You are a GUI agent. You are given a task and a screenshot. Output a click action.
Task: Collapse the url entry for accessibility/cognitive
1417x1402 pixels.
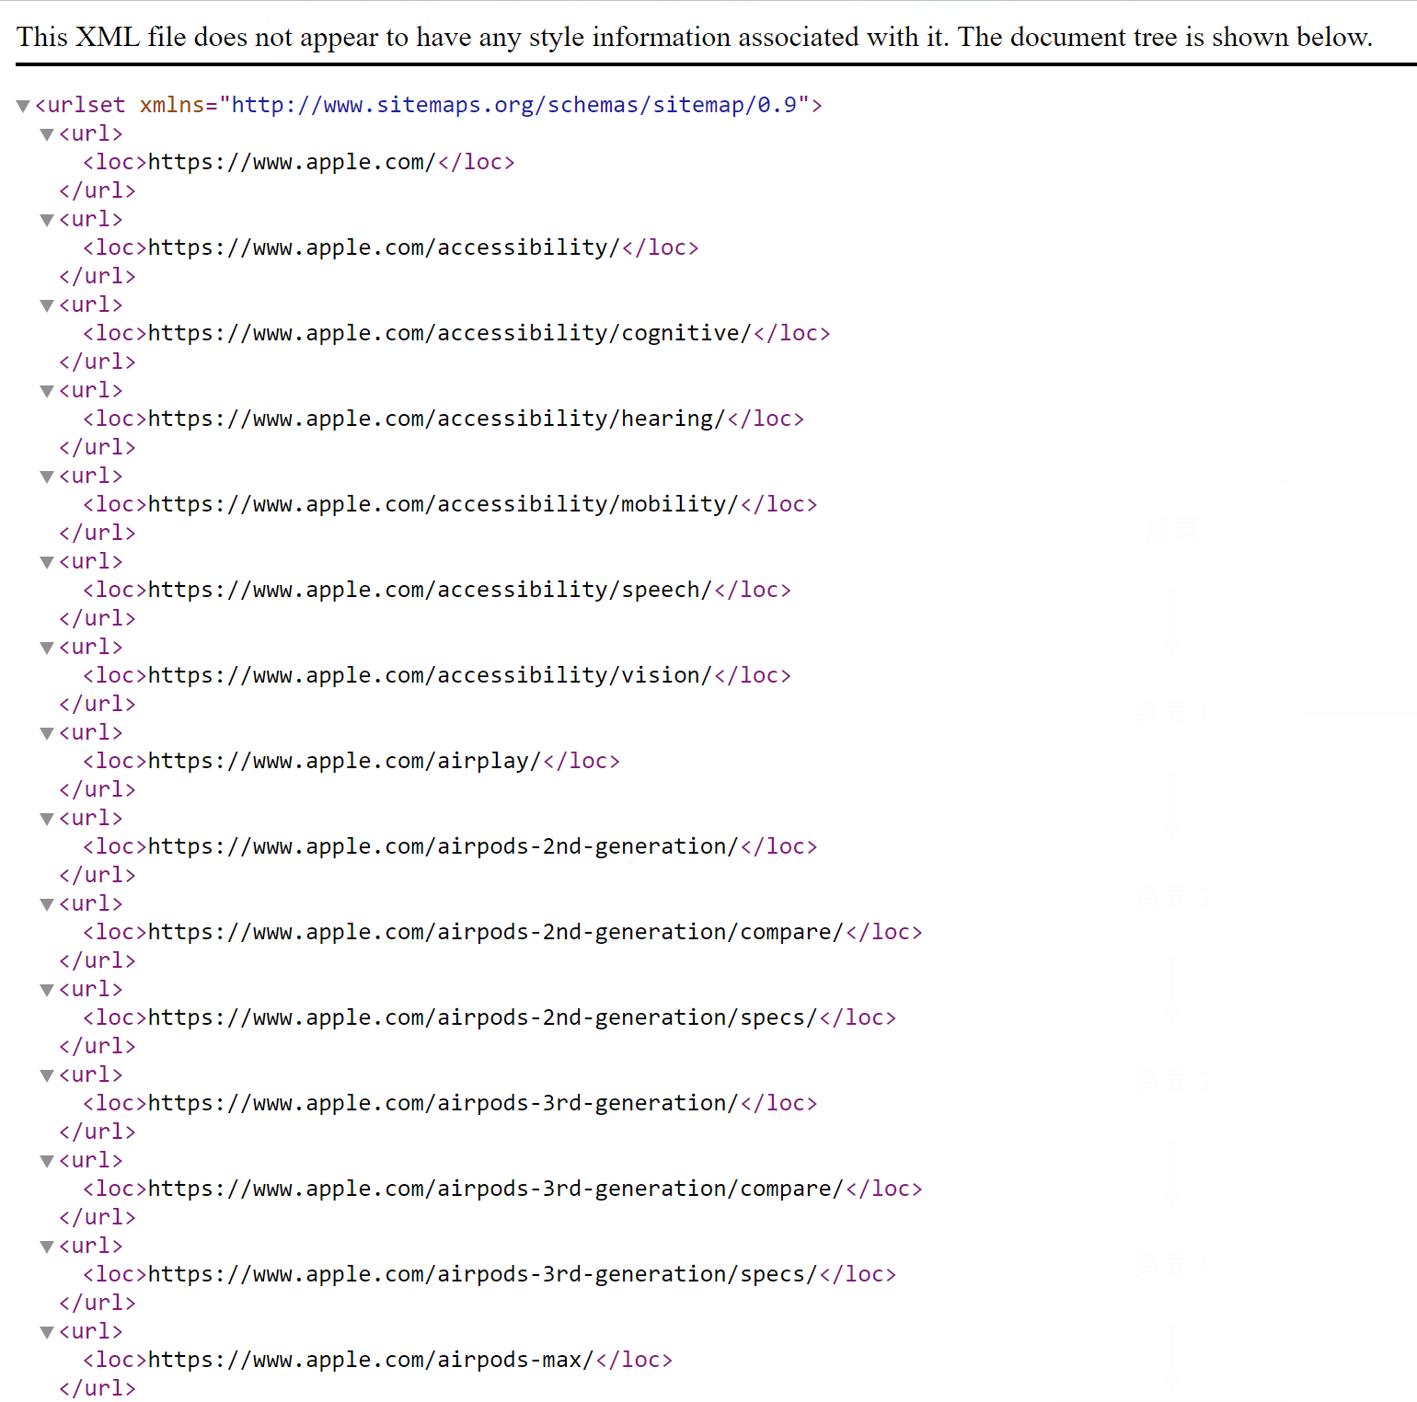pyautogui.click(x=47, y=306)
